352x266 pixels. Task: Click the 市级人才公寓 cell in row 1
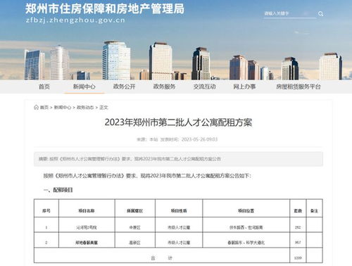click(x=179, y=227)
